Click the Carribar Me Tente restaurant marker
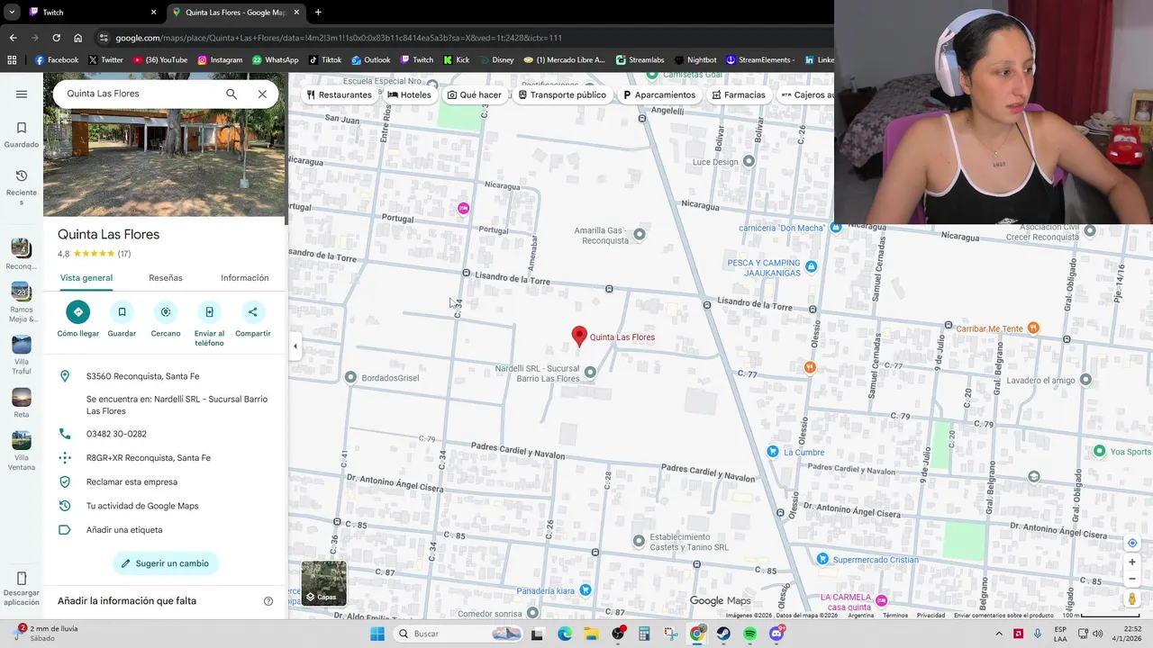Viewport: 1153px width, 648px height. (1033, 328)
